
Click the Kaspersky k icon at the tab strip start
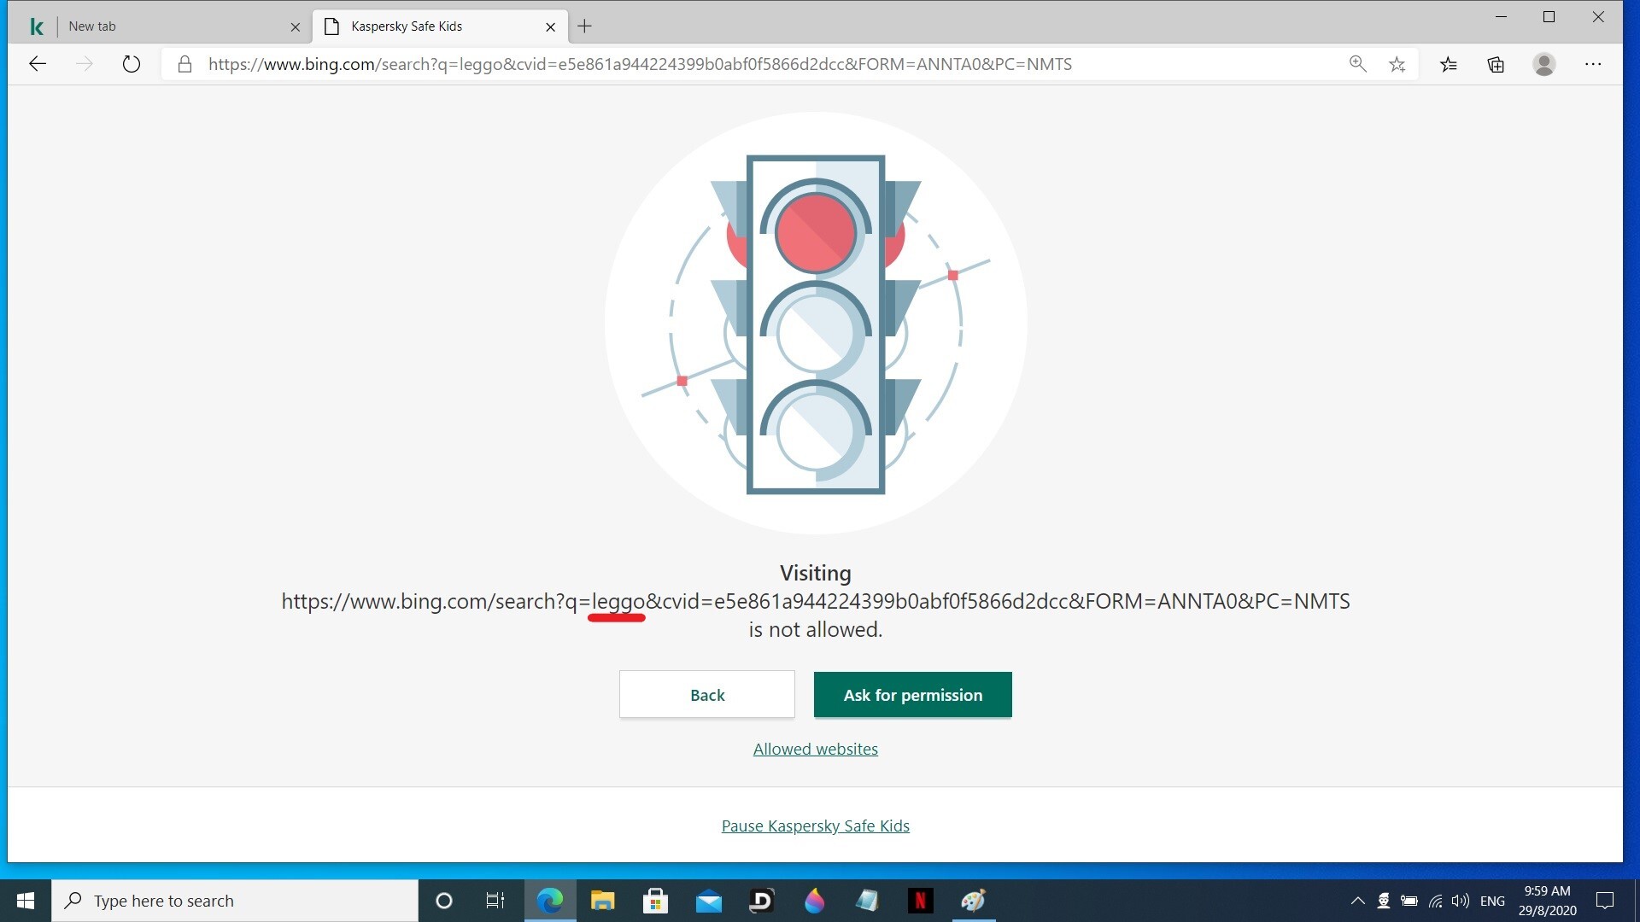pyautogui.click(x=36, y=27)
